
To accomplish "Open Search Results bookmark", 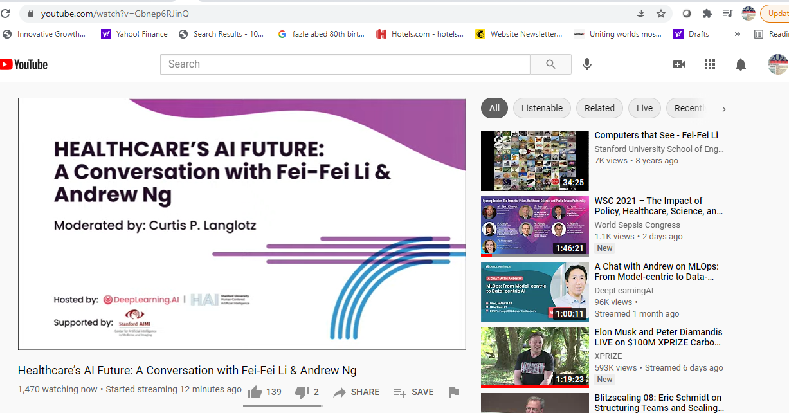I will pyautogui.click(x=221, y=34).
